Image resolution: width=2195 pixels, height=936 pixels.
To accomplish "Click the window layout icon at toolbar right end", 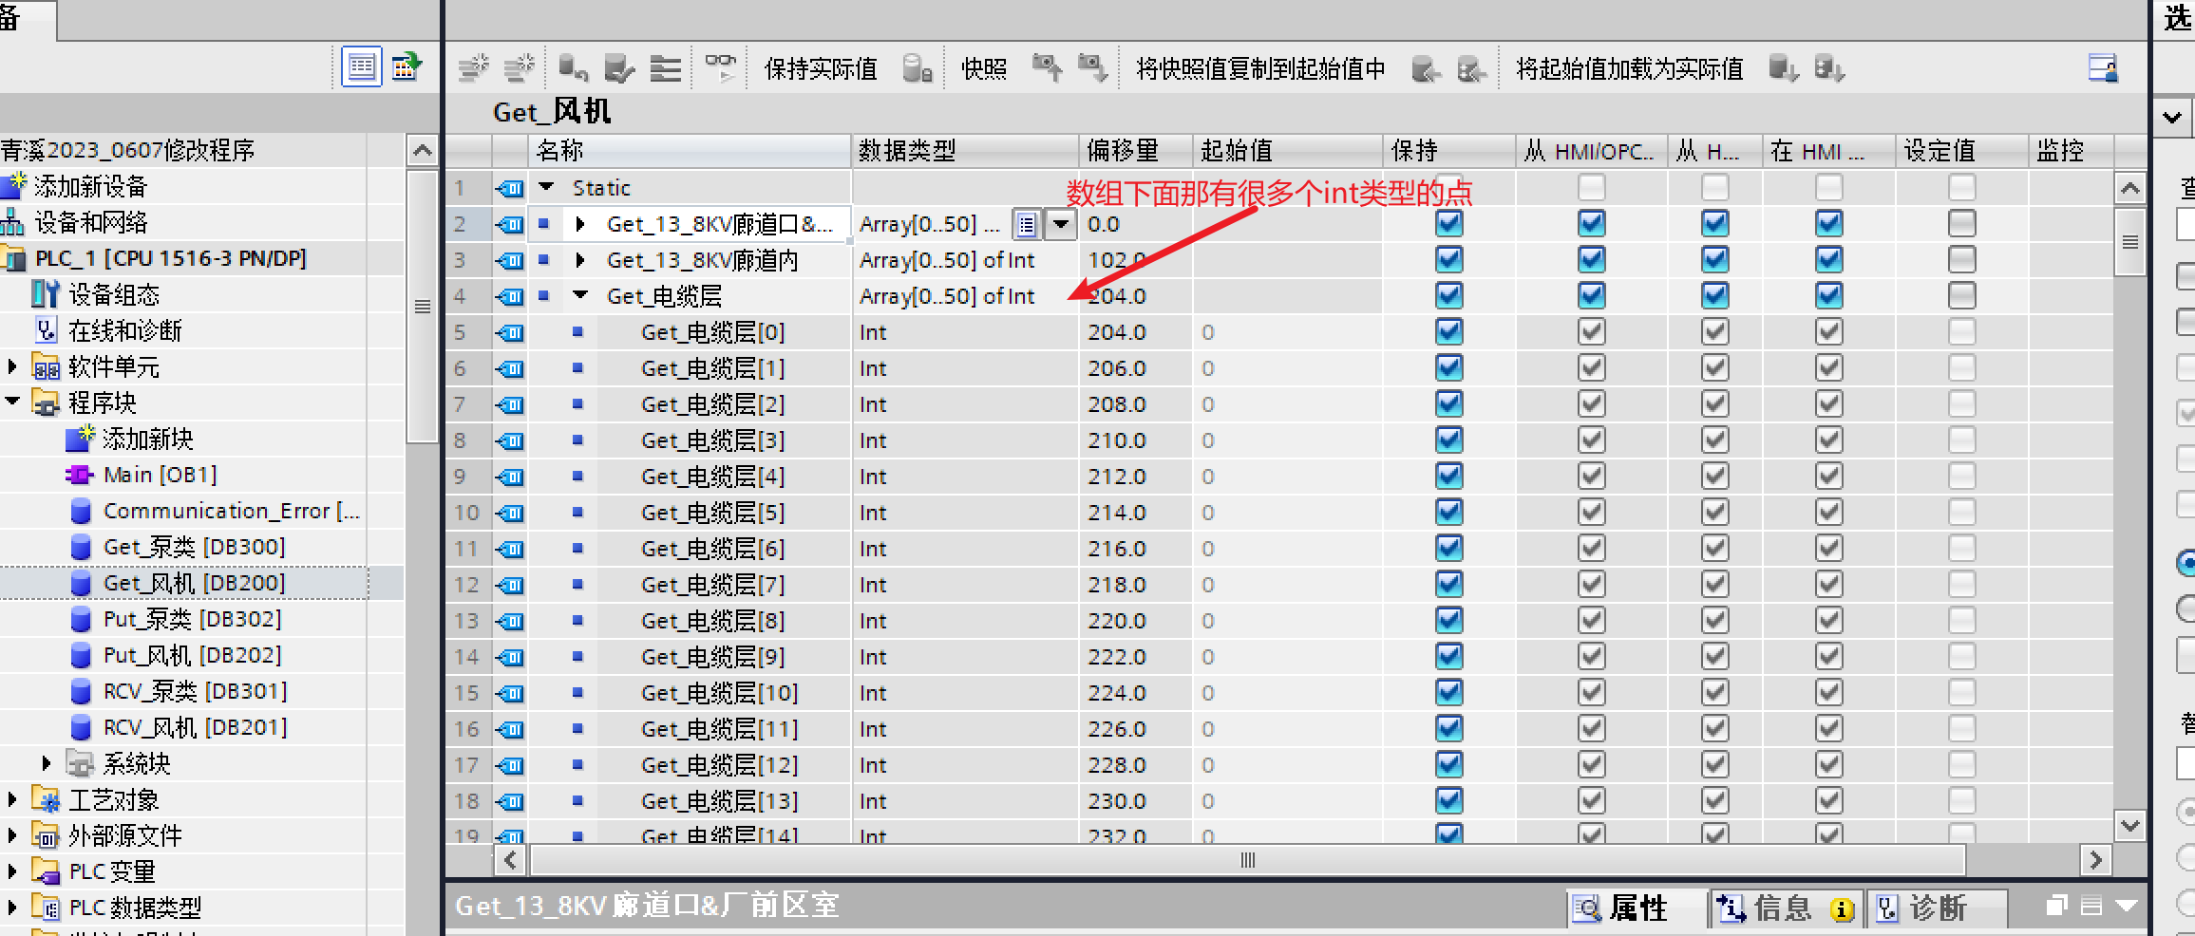I will [2104, 68].
